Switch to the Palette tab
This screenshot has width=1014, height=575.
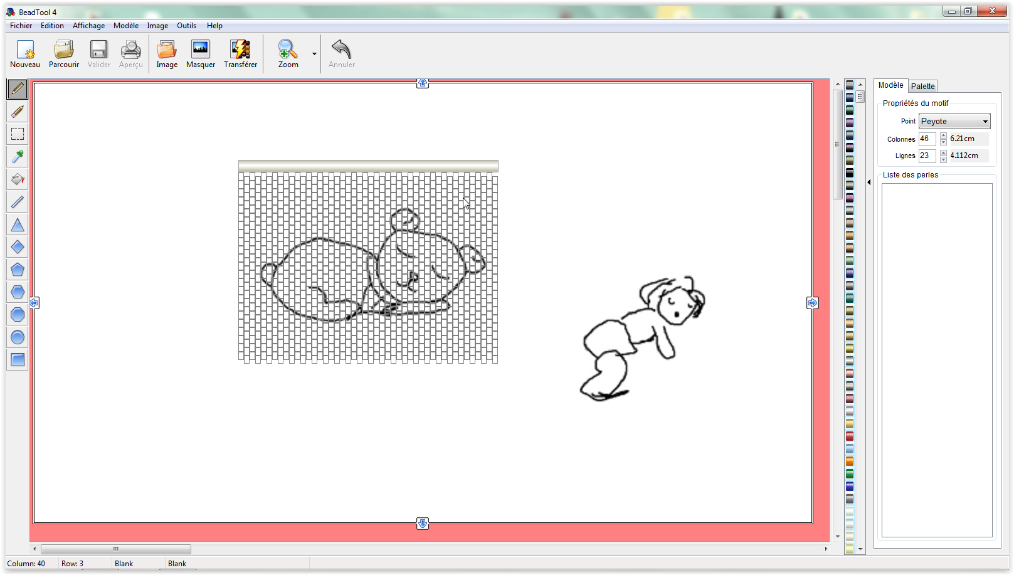pyautogui.click(x=922, y=87)
